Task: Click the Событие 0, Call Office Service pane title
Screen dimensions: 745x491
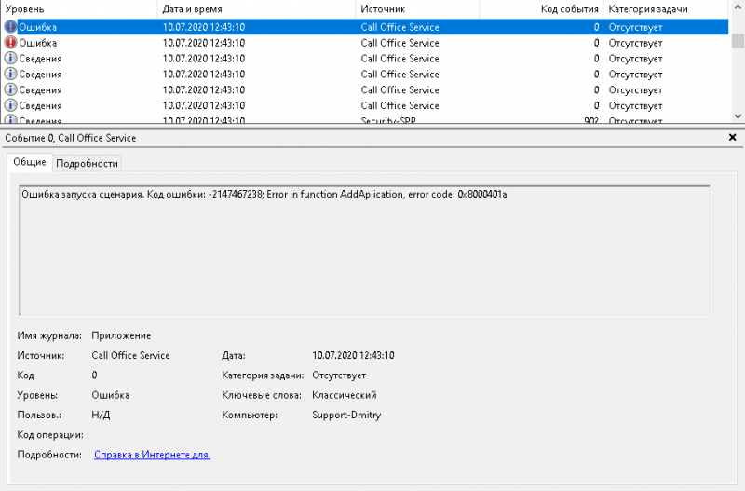Action: pos(71,138)
